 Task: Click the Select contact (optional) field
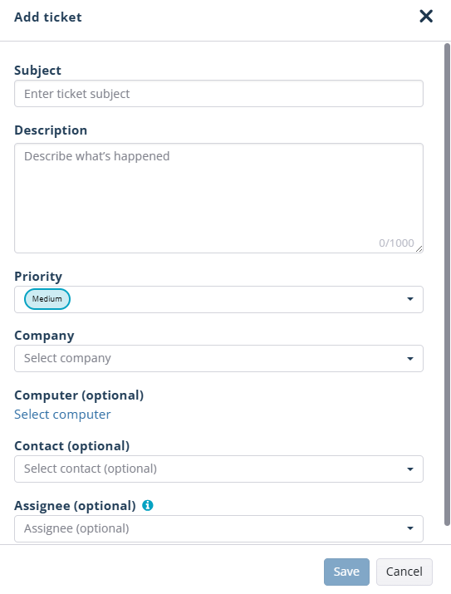coord(218,469)
